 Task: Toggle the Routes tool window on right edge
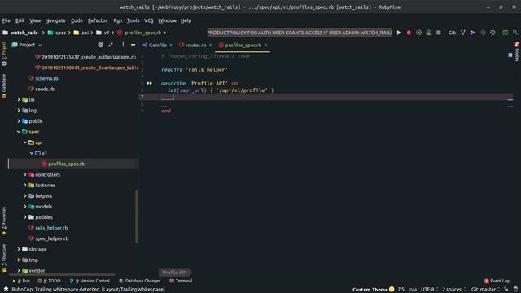click(x=517, y=52)
